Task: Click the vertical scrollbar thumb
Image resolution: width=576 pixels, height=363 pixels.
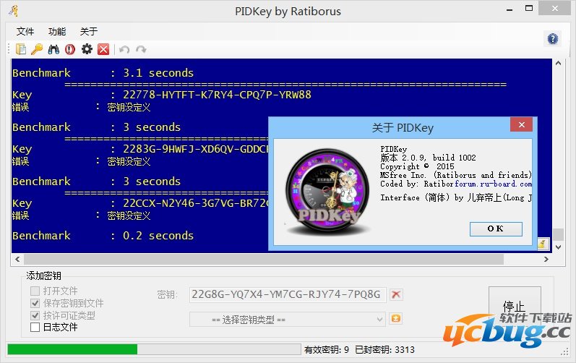Action: point(559,234)
